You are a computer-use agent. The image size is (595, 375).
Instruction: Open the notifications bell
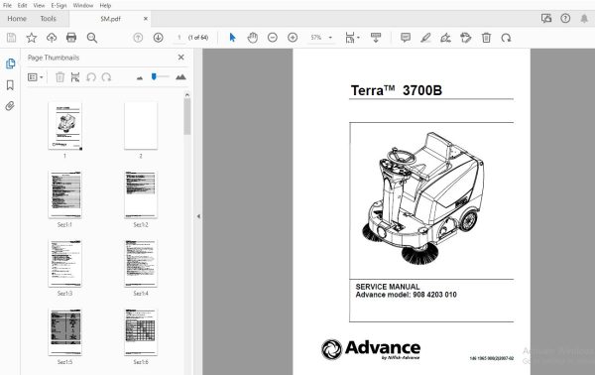(584, 18)
